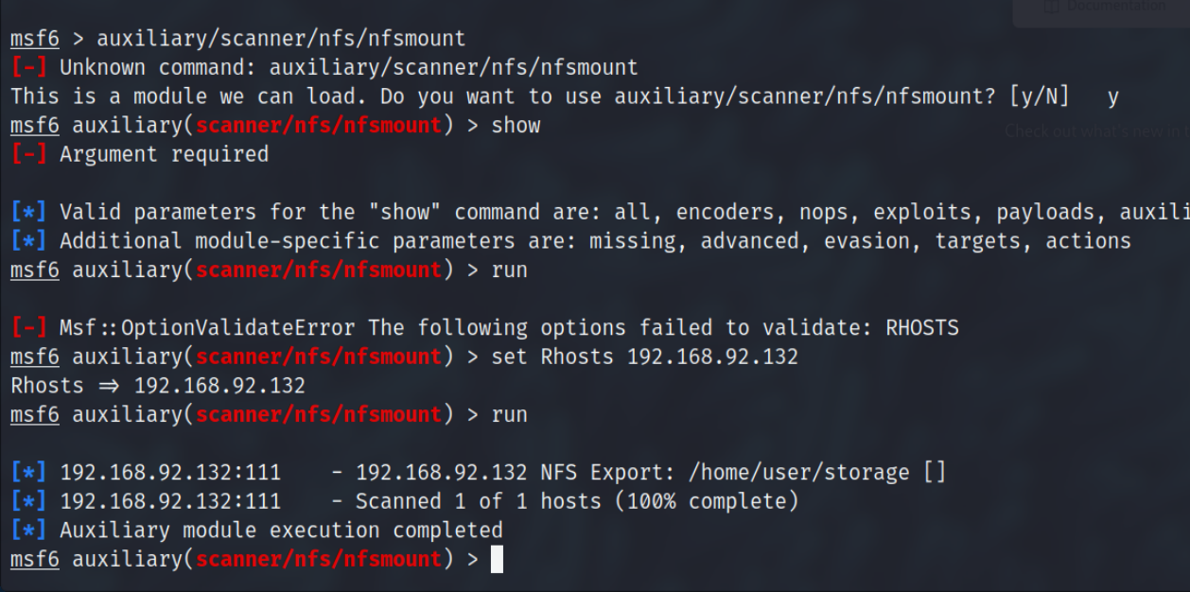
Task: Click the "(100% complete)" scan progress text
Action: point(706,501)
